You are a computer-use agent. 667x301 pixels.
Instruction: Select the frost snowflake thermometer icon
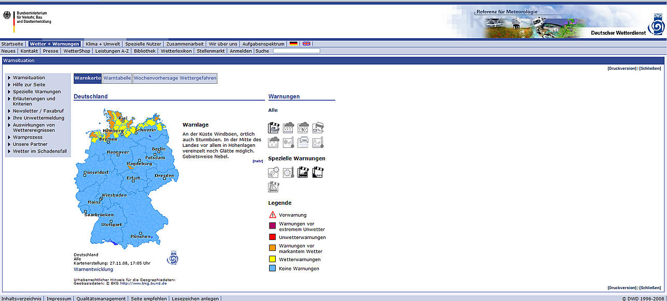(x=289, y=142)
